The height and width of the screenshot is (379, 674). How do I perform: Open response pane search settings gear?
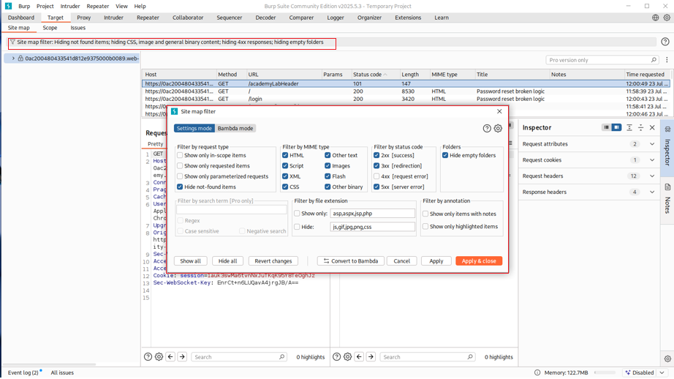[x=348, y=356]
